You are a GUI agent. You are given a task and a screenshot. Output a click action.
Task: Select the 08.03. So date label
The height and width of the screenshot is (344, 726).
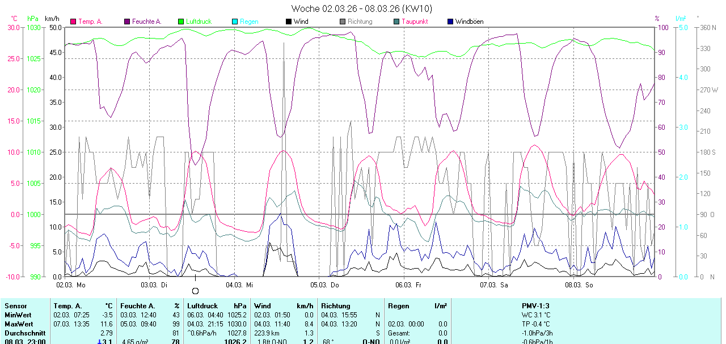(x=579, y=285)
